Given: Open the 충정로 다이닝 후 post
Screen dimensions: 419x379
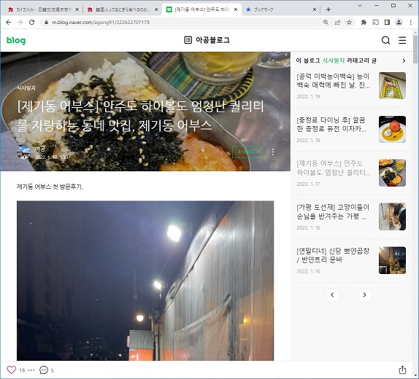Looking at the screenshot, I should pos(331,125).
